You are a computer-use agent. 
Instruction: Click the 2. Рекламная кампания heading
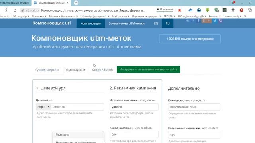[133, 88]
